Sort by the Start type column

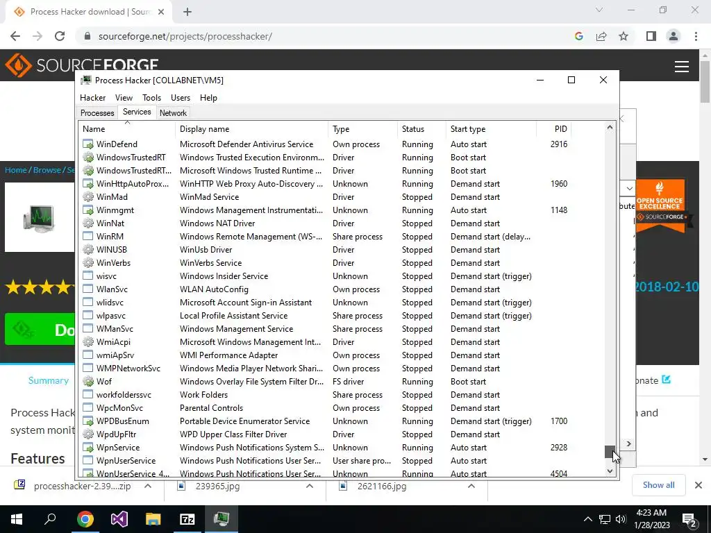491,128
